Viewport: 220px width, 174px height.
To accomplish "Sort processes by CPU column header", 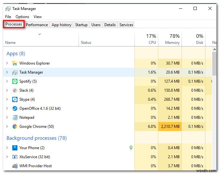I will point(146,40).
